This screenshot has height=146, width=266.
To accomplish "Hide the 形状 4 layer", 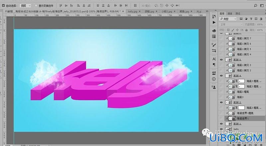I will [x=221, y=76].
